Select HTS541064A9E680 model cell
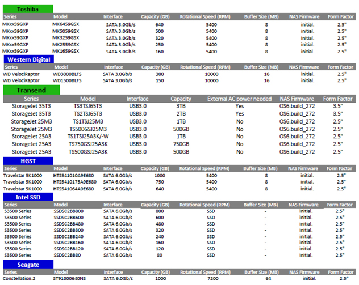The image size is (359, 285). [73, 189]
